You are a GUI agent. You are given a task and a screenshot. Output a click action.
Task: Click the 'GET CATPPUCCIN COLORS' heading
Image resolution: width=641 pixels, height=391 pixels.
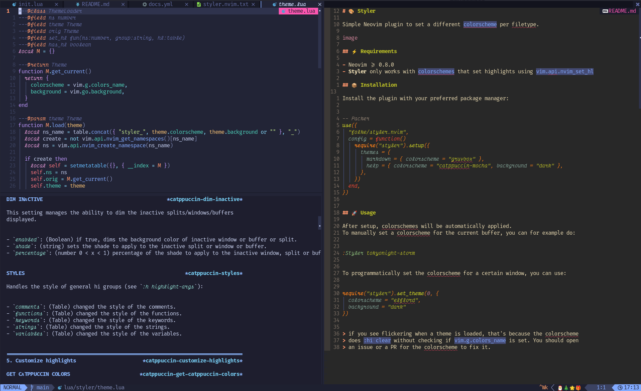38,374
